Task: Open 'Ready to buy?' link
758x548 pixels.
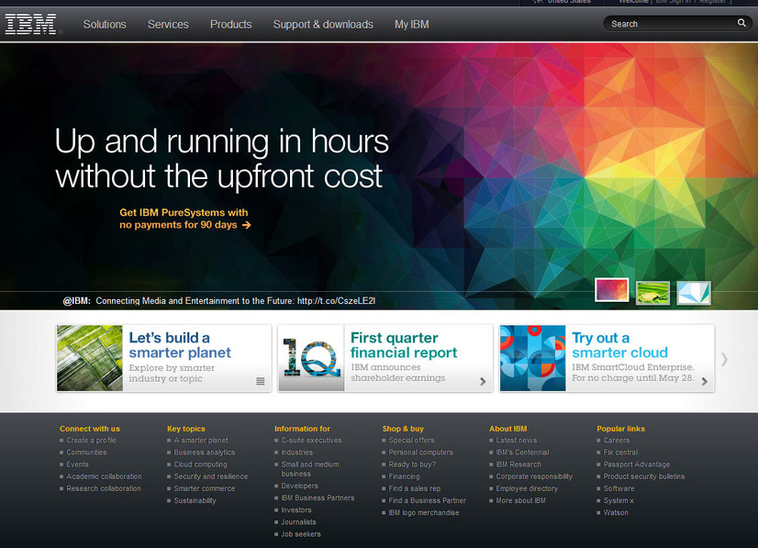Action: click(412, 464)
